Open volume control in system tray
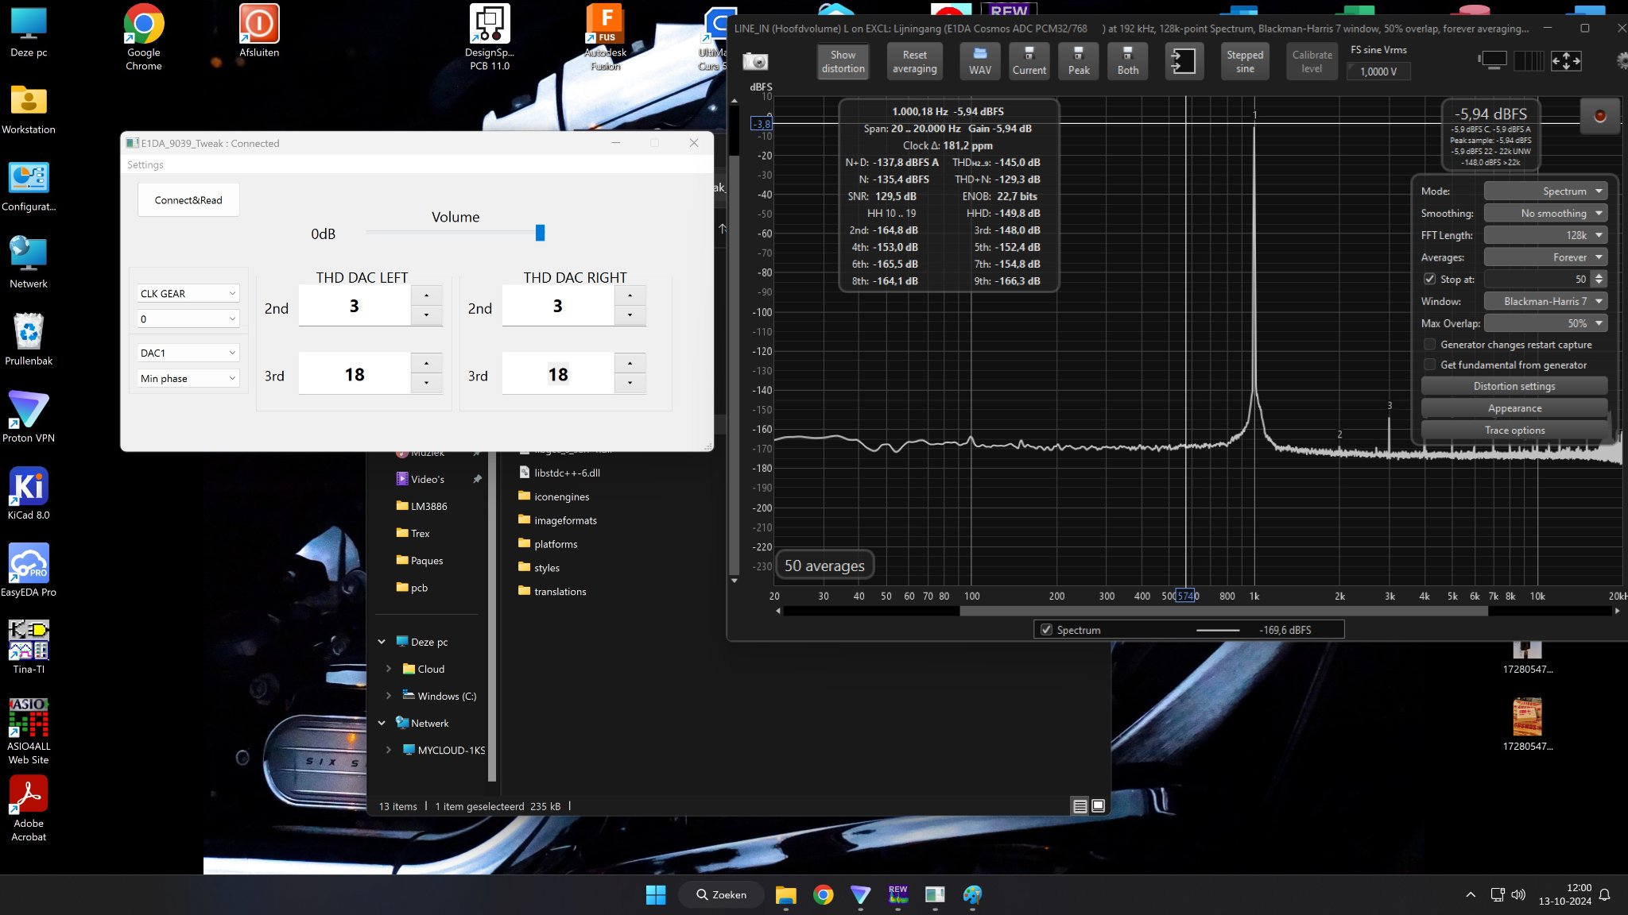 click(1518, 895)
